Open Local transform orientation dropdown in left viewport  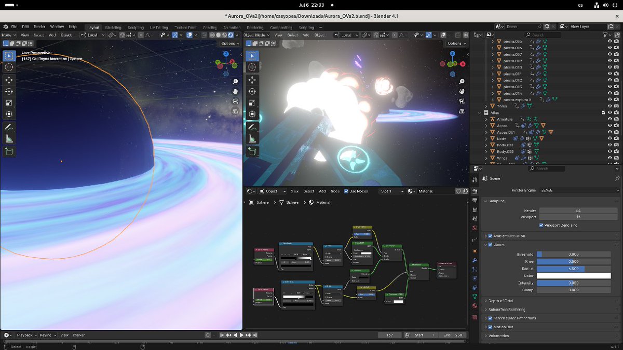[x=93, y=35]
